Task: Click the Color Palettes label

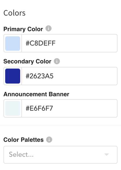Action: 24,140
